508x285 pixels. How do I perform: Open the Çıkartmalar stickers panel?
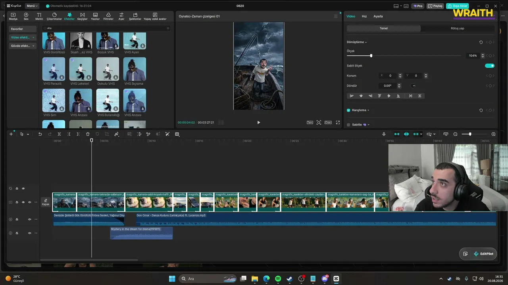pyautogui.click(x=54, y=16)
